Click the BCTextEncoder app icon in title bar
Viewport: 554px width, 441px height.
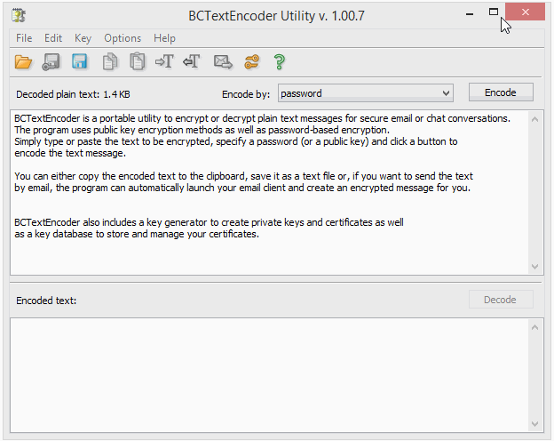point(19,16)
